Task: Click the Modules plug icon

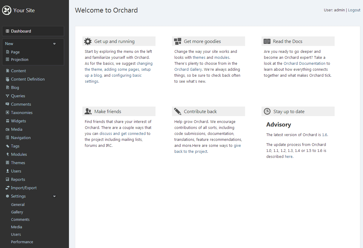Action: [8, 154]
